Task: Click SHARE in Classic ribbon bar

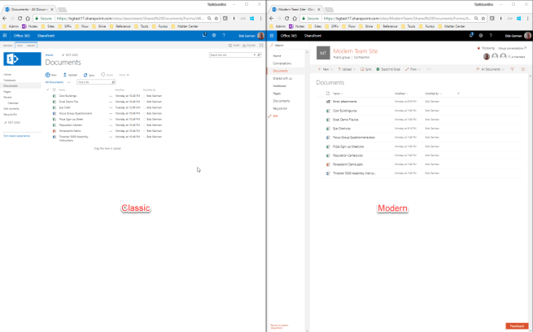Action: point(234,46)
